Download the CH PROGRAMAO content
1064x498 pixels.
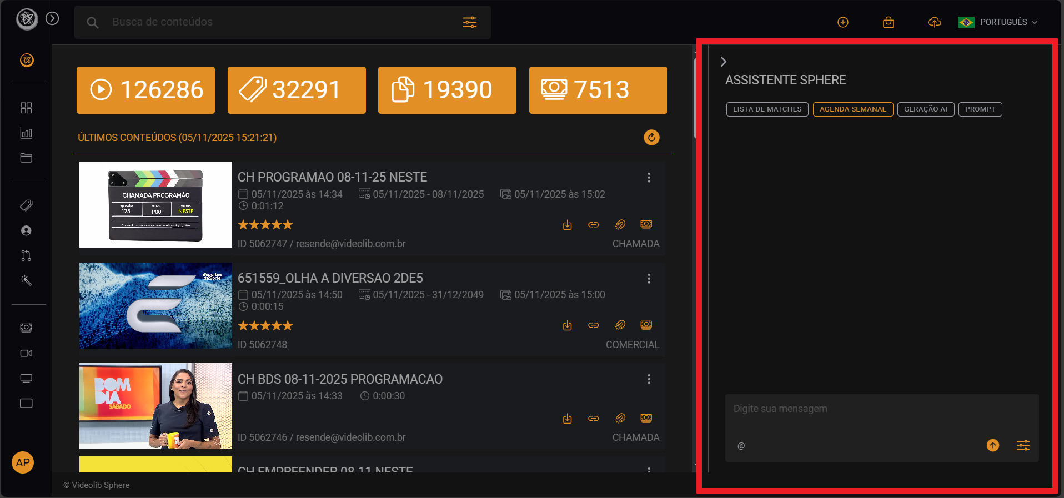pos(567,225)
